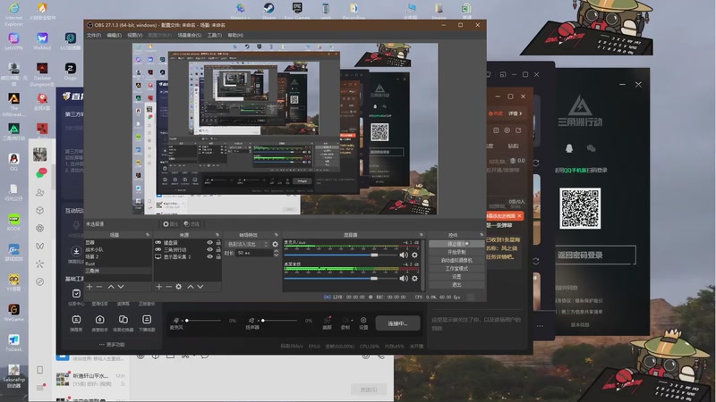Open Steam desktop shortcut
This screenshot has height=402, width=716.
[x=268, y=10]
